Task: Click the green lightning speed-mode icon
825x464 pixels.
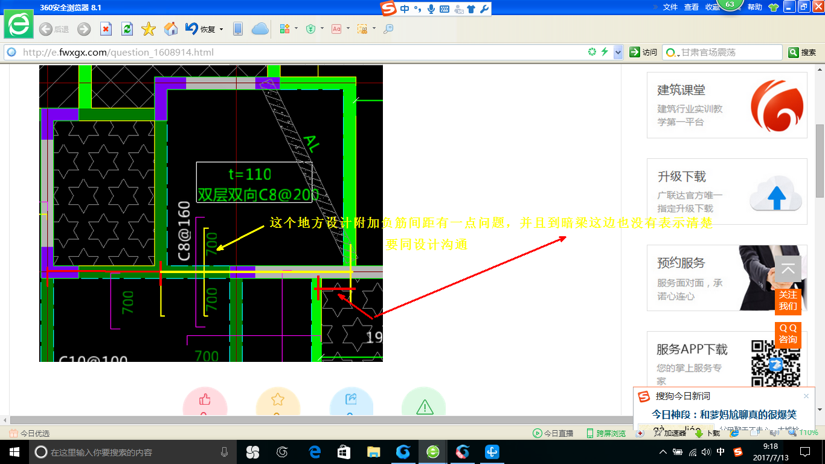Action: click(x=605, y=53)
